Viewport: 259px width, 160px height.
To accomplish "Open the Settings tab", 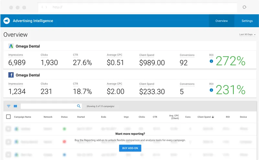I will 247,21.
